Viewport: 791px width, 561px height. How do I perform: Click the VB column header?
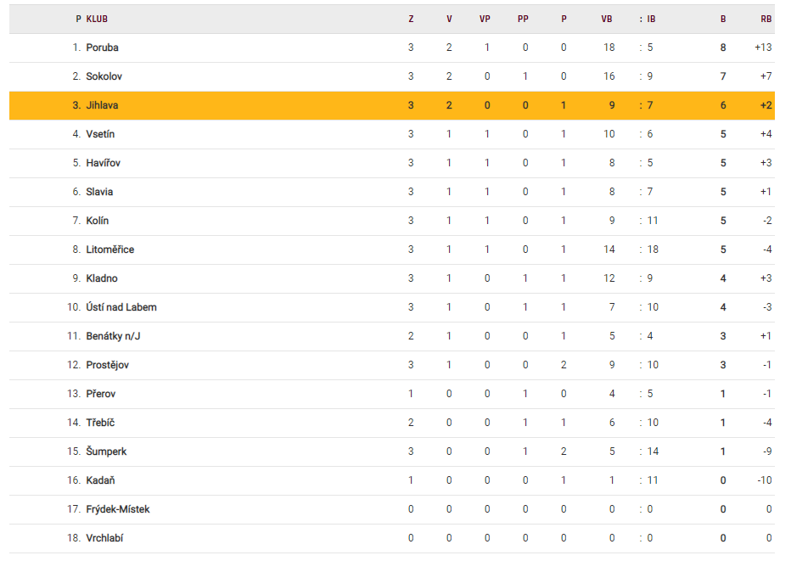606,19
